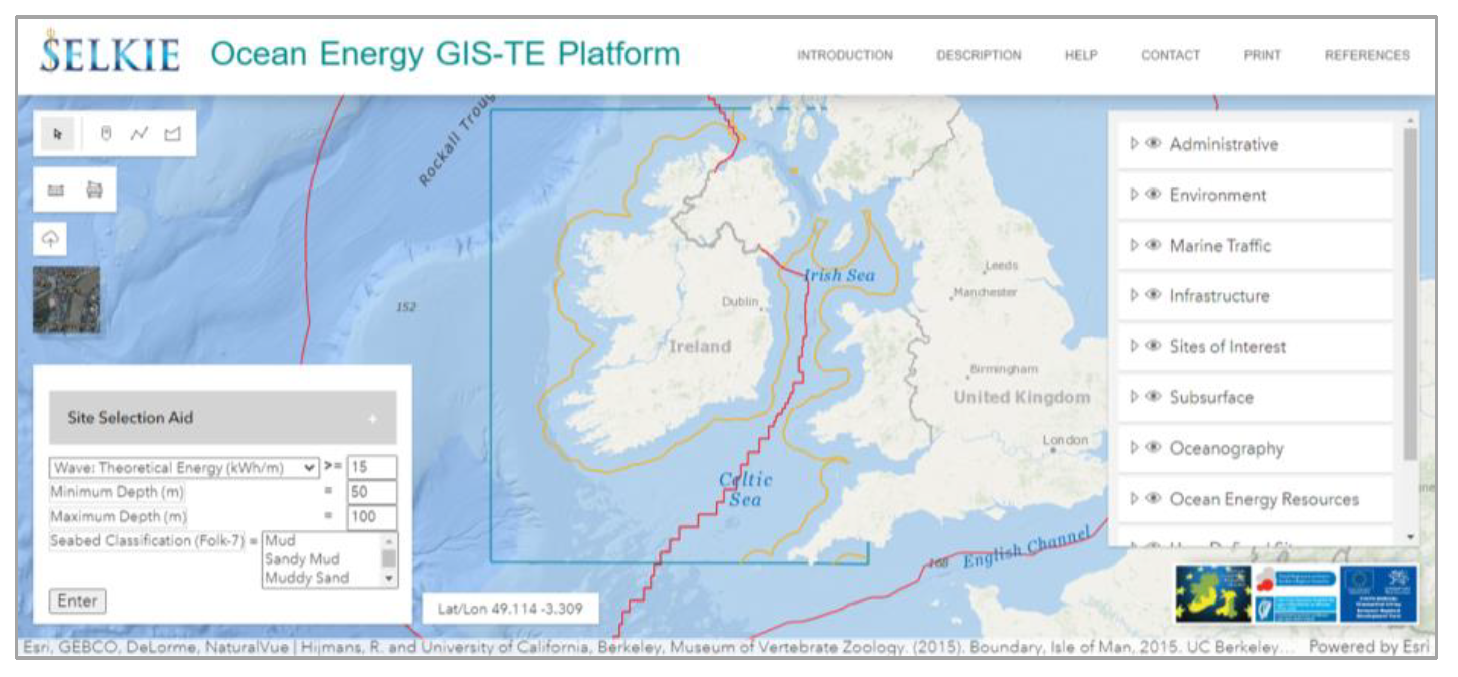Select the arrow pointer tool

coord(57,134)
